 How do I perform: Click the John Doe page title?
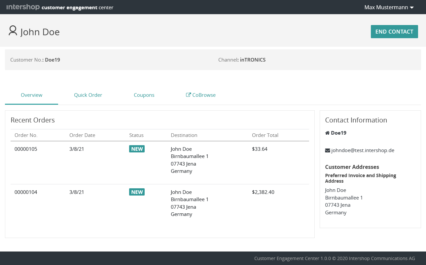(x=40, y=32)
